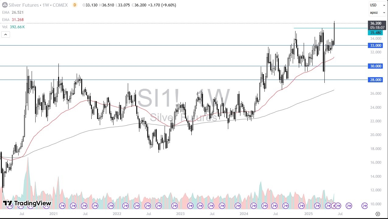Click the 2023 label on time axis

click(x=180, y=214)
